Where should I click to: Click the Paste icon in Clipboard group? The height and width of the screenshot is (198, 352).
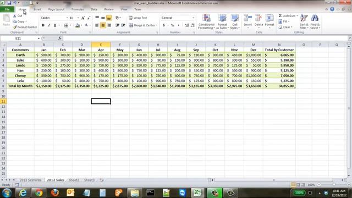tap(6, 18)
